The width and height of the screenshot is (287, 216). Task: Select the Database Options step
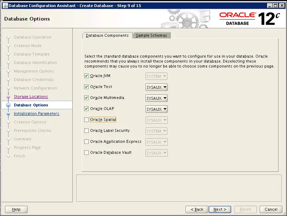(x=31, y=105)
